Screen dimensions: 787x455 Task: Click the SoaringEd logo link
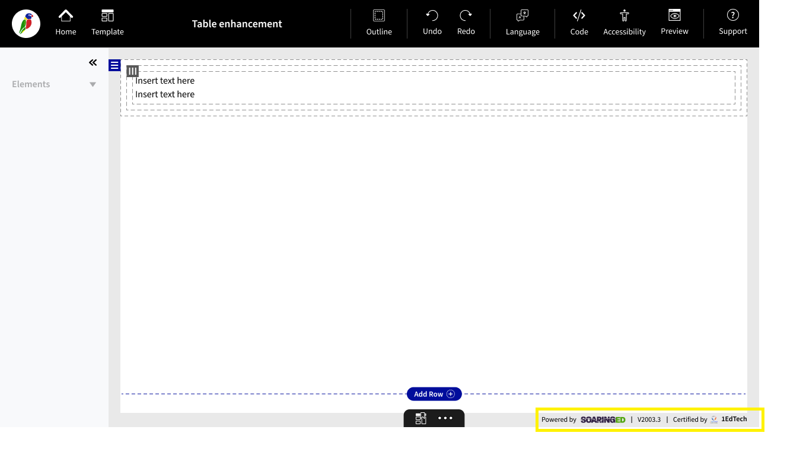[603, 419]
